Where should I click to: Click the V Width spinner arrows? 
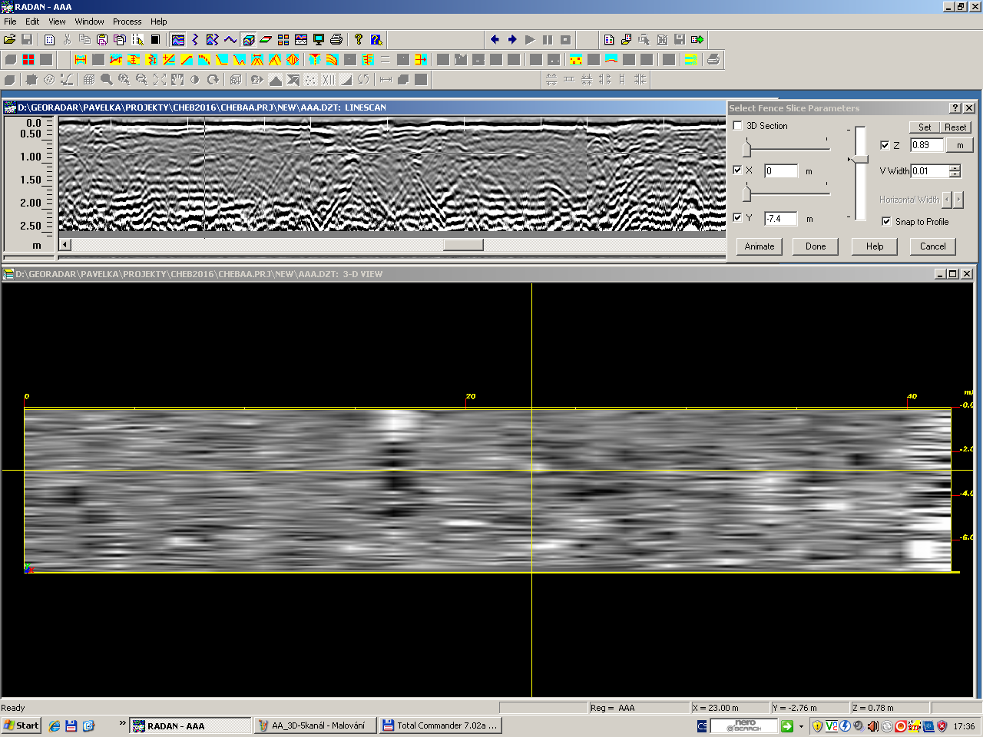(955, 171)
